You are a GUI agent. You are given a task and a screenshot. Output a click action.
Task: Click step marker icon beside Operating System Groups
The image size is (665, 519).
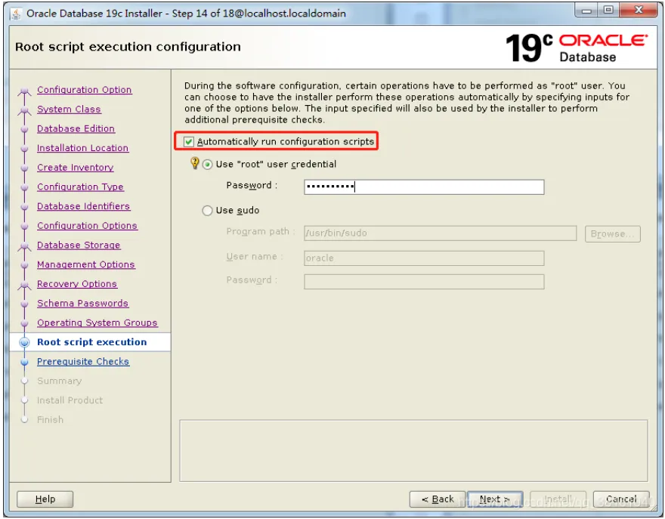(x=25, y=323)
